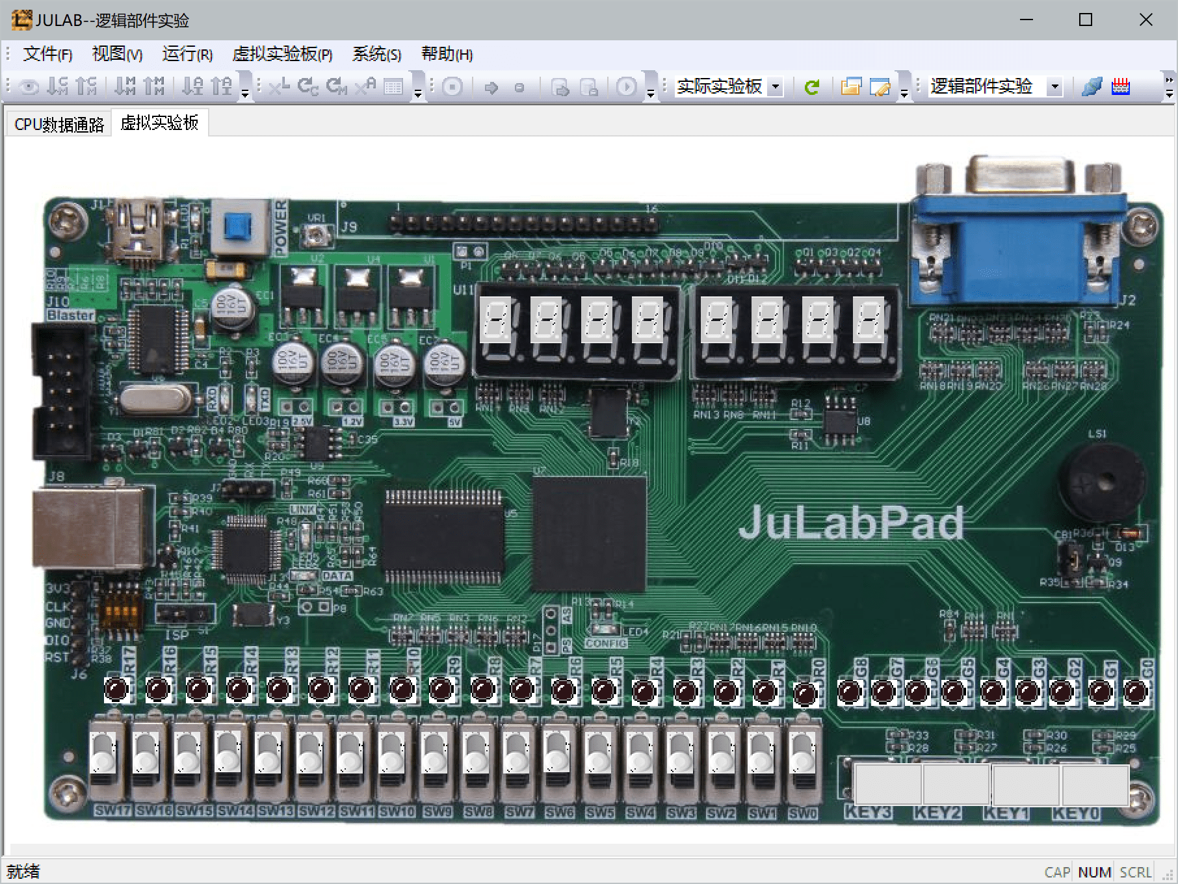This screenshot has width=1178, height=884.
Task: Click the up-arrow AI toolbar icon
Action: (221, 86)
